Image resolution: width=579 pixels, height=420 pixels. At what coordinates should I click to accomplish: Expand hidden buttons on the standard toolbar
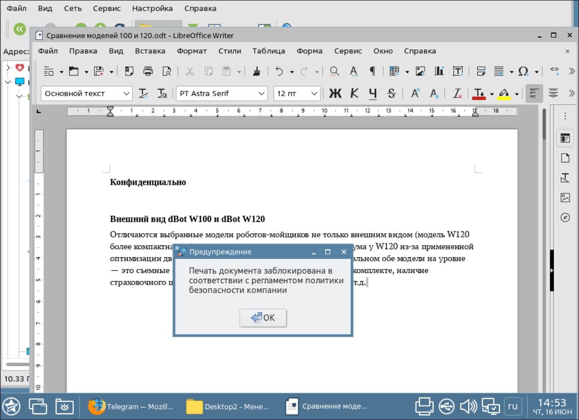(x=572, y=71)
